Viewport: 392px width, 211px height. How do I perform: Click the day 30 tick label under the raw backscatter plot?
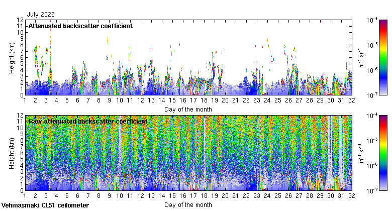tap(331, 196)
